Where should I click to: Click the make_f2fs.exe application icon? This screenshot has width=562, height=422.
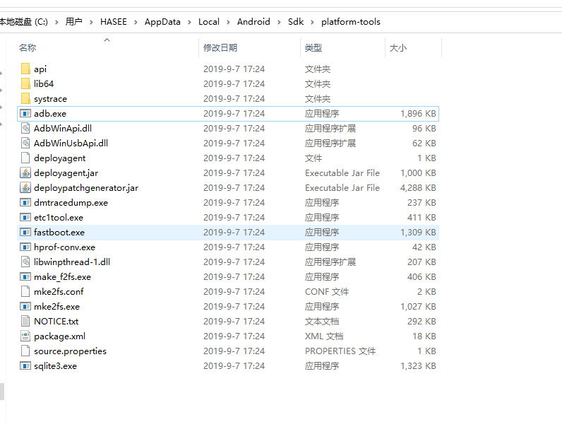click(25, 276)
